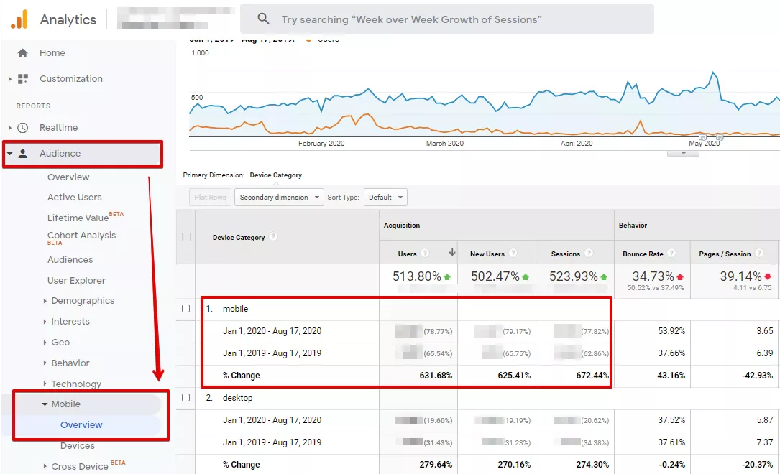The height and width of the screenshot is (474, 780).
Task: Click help icon next to Device Category
Action: point(273,237)
